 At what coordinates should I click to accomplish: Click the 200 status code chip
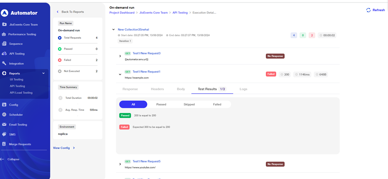[285, 74]
